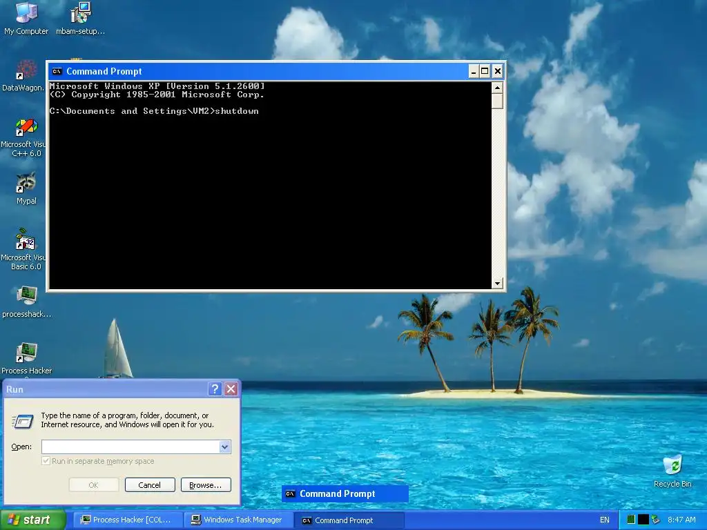Click the Command Prompt scrollbar up arrow
The width and height of the screenshot is (707, 530).
(x=497, y=88)
